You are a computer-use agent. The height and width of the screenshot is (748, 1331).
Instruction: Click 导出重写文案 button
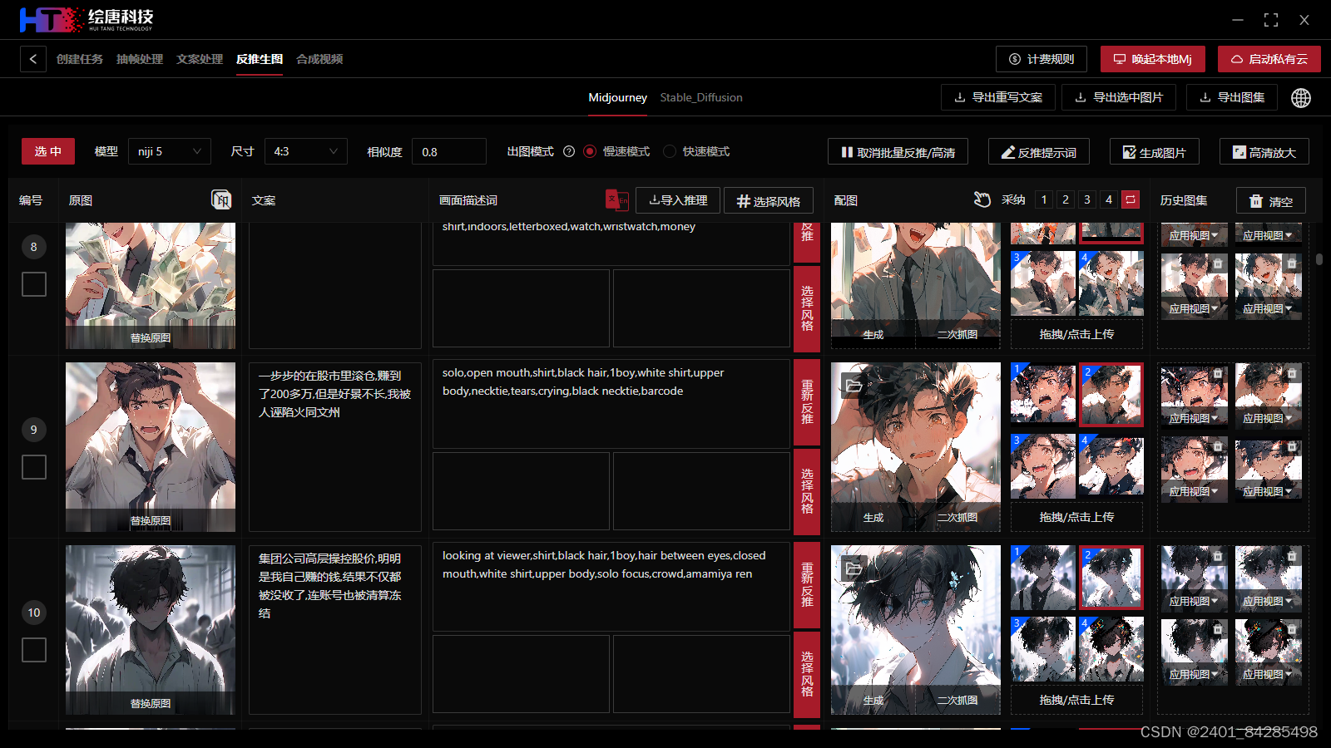pyautogui.click(x=998, y=97)
